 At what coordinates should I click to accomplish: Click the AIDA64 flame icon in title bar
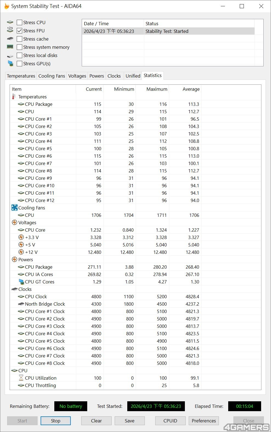tap(7, 6)
